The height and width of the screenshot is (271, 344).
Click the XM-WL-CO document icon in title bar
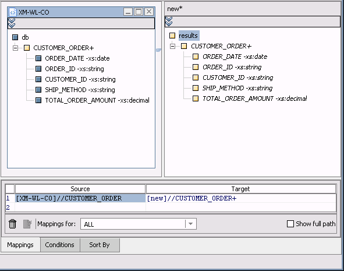[x=13, y=12]
